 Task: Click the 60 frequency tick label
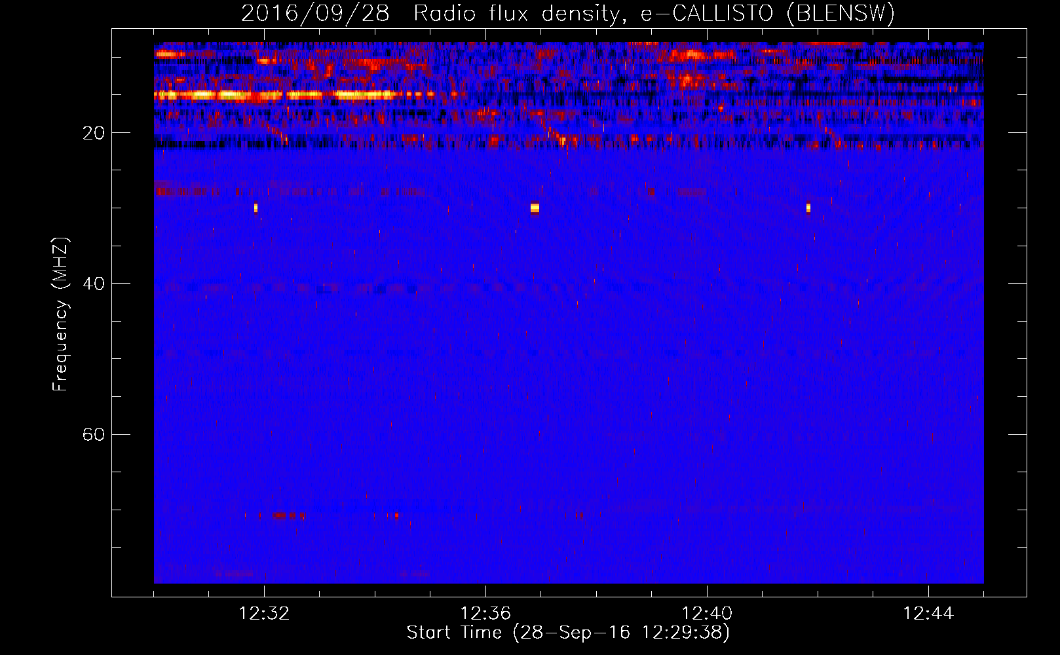94,434
